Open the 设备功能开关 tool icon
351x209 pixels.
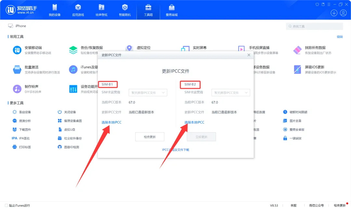pos(73,89)
